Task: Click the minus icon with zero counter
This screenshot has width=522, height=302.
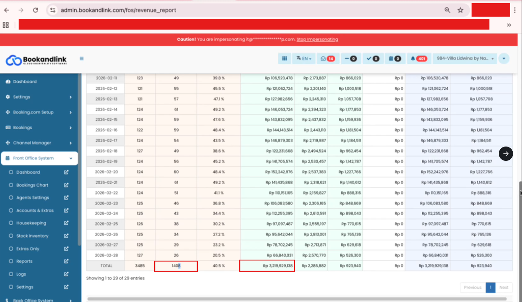Action: [351, 58]
